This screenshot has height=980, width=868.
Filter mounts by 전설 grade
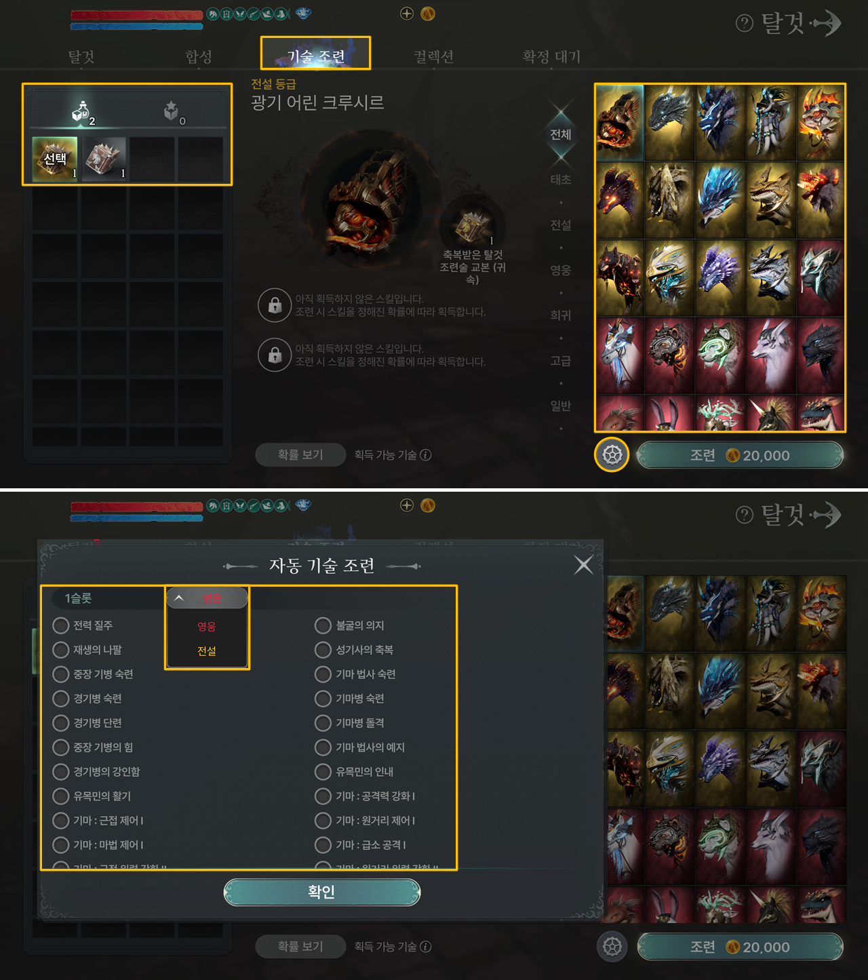point(560,225)
